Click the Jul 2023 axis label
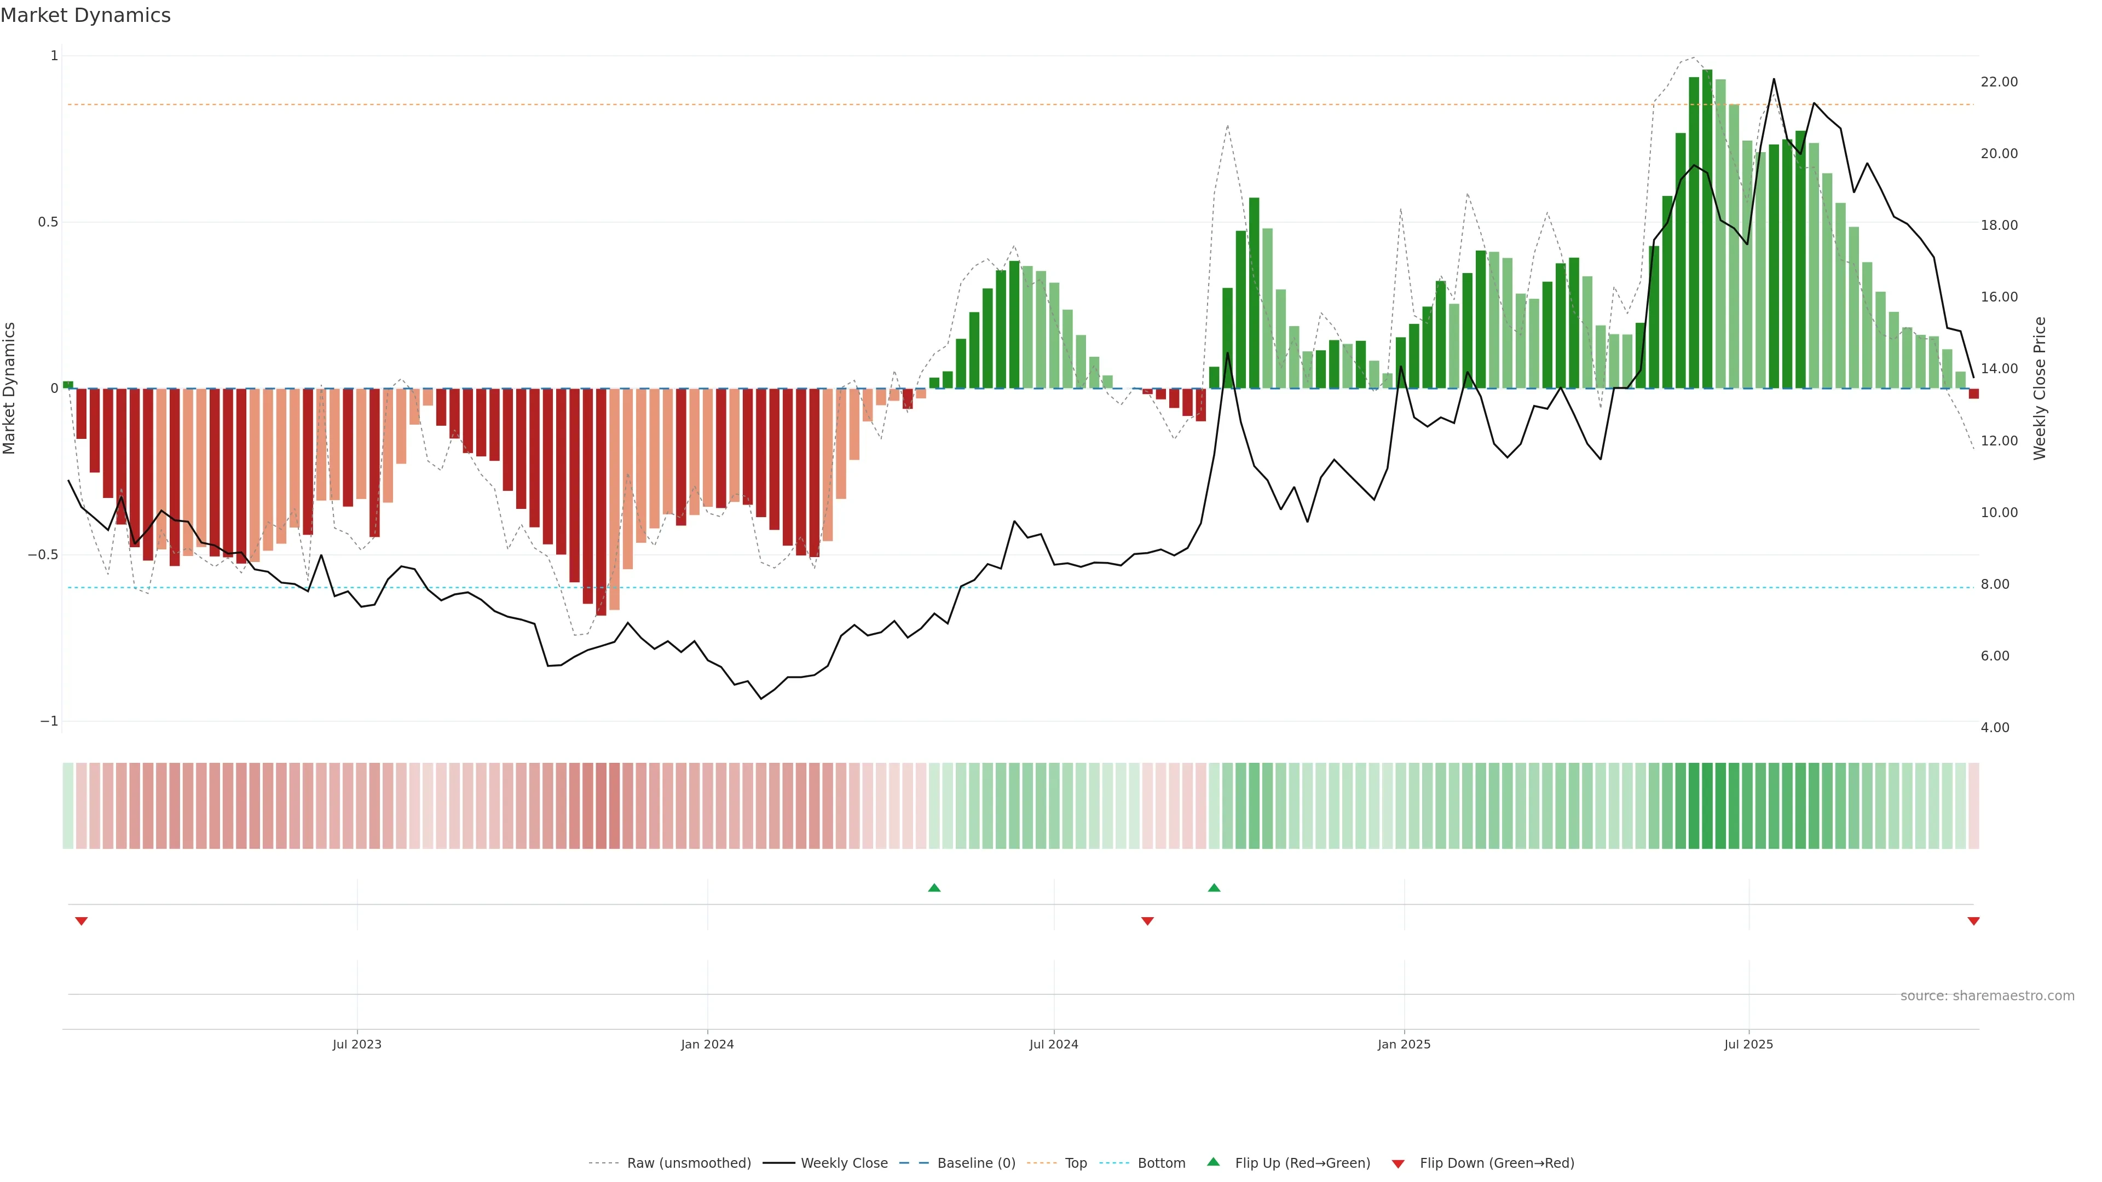Screen dimensions: 2102x1182 [x=356, y=1044]
